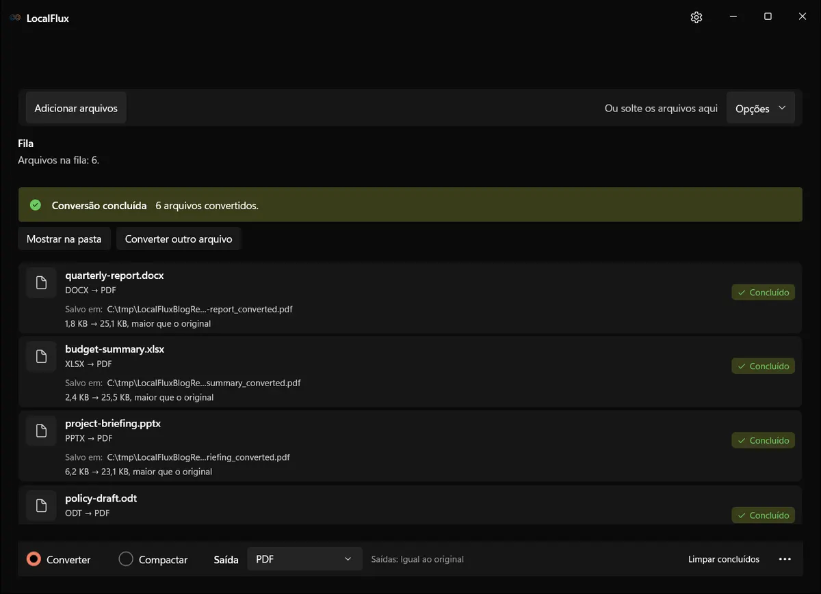Select the budget-summary.xlsx file name

point(115,349)
